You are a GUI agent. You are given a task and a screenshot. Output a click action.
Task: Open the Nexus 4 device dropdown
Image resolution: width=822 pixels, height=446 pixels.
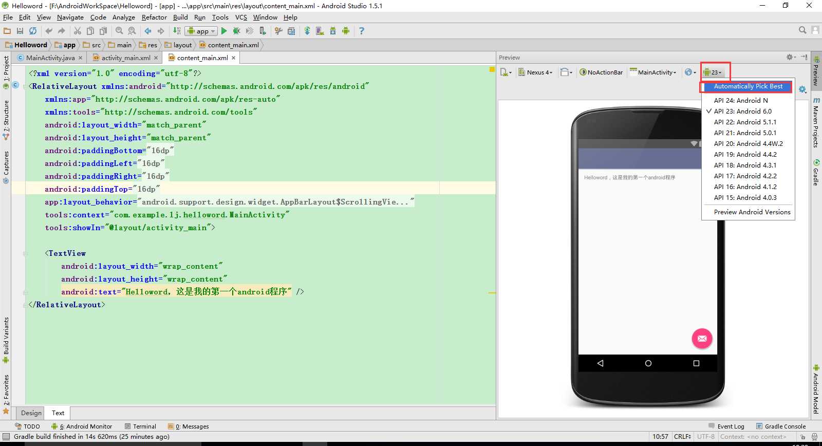535,72
